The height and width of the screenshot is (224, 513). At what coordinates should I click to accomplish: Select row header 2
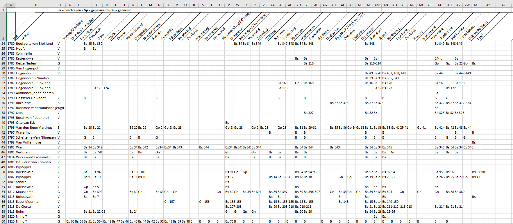tap(3, 27)
